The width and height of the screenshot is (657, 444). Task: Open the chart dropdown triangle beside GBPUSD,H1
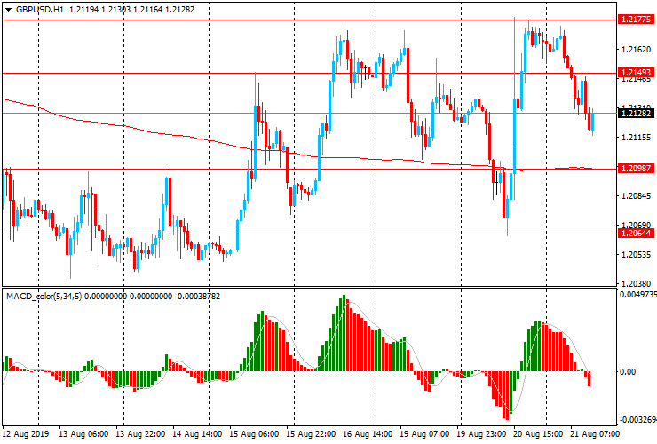tap(8, 10)
